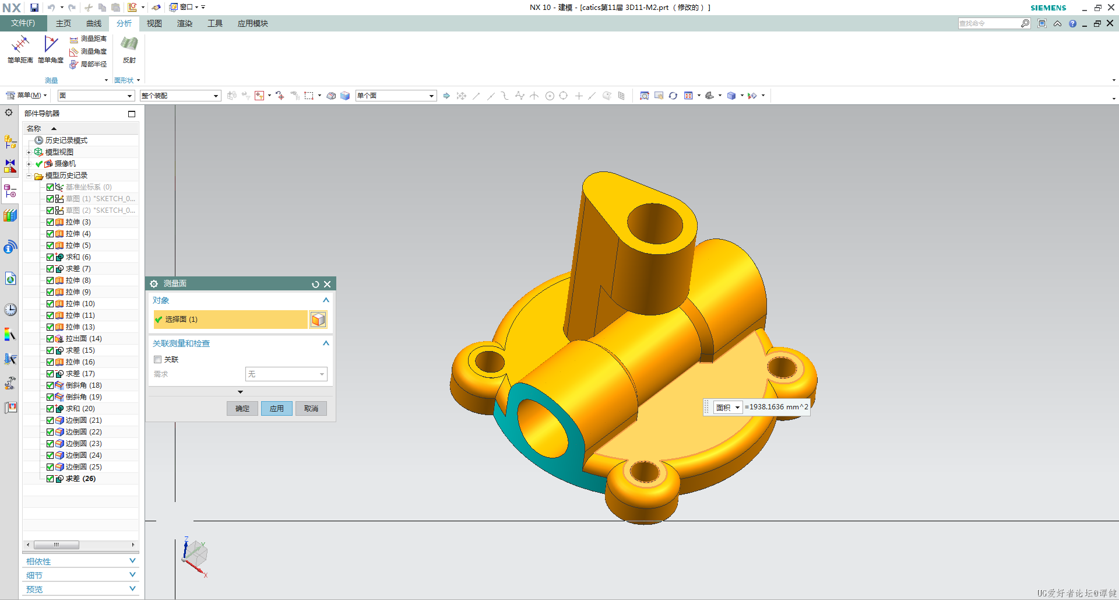Viewport: 1119px width, 600px height.
Task: Toggle checkbox for 求差 (7) feature
Action: 50,269
